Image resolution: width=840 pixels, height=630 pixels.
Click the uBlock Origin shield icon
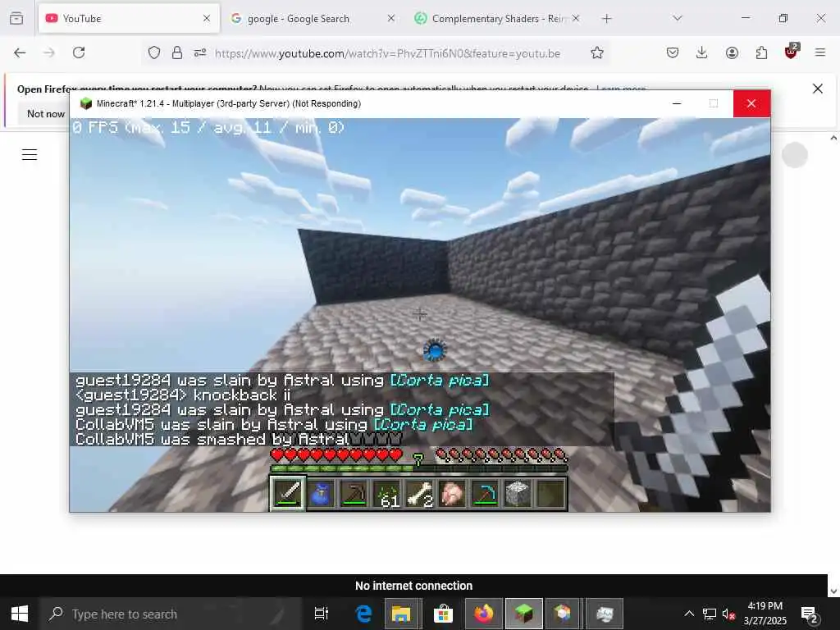tap(791, 52)
